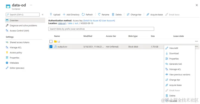The height and width of the screenshot is (104, 200).
Task: Choose Properties from the context menu
Action: pyautogui.click(x=180, y=59)
